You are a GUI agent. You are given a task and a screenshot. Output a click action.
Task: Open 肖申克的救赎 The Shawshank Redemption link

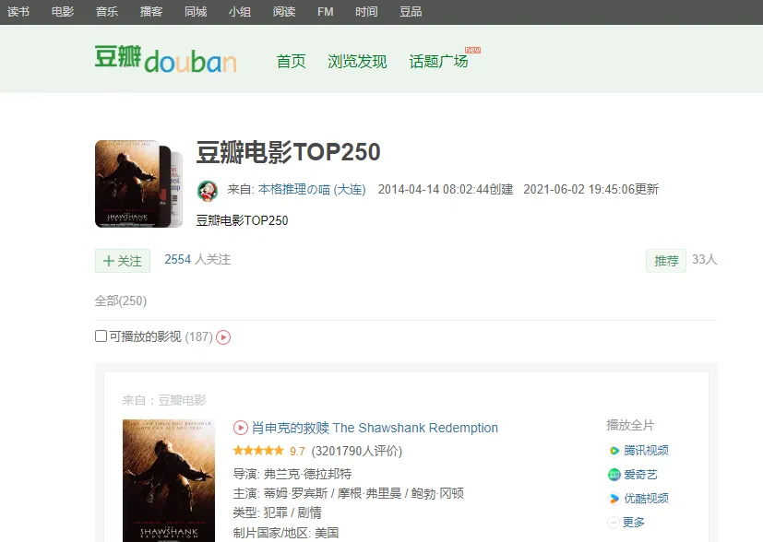(x=375, y=428)
